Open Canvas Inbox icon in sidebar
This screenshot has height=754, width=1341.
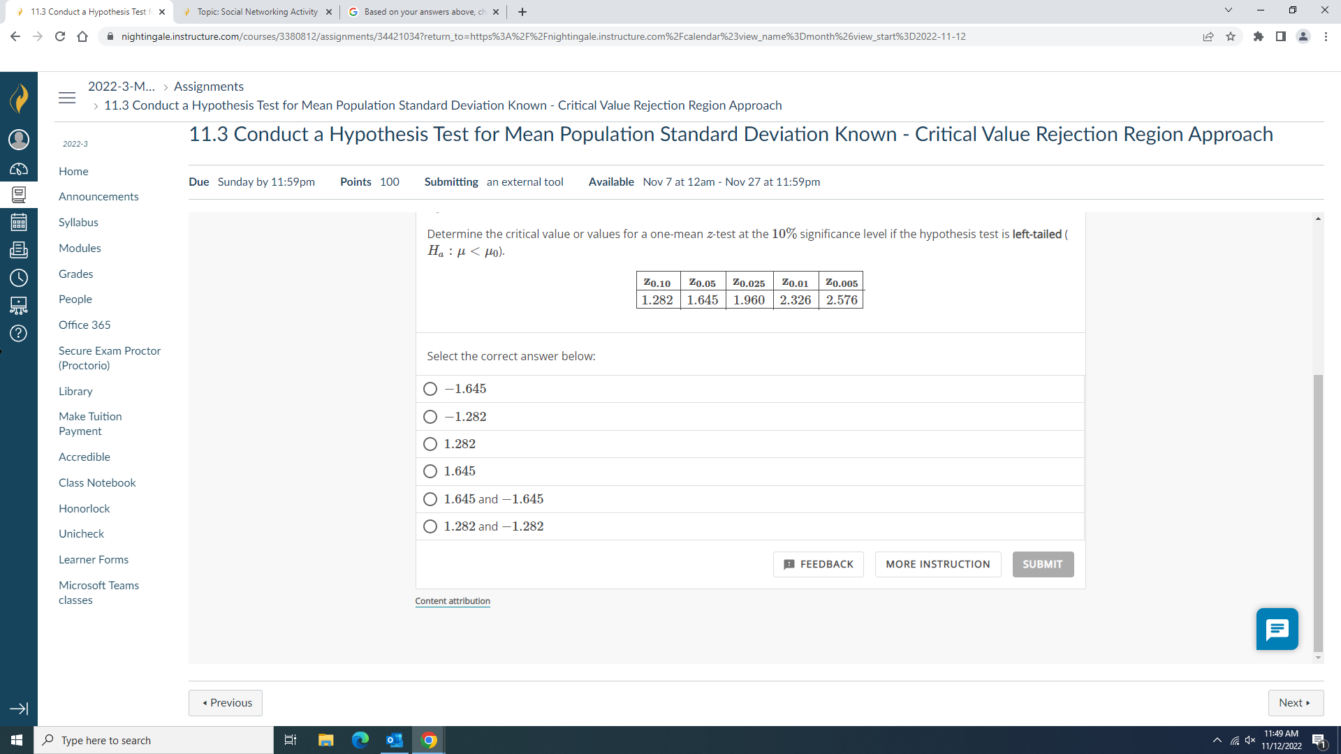tap(19, 249)
